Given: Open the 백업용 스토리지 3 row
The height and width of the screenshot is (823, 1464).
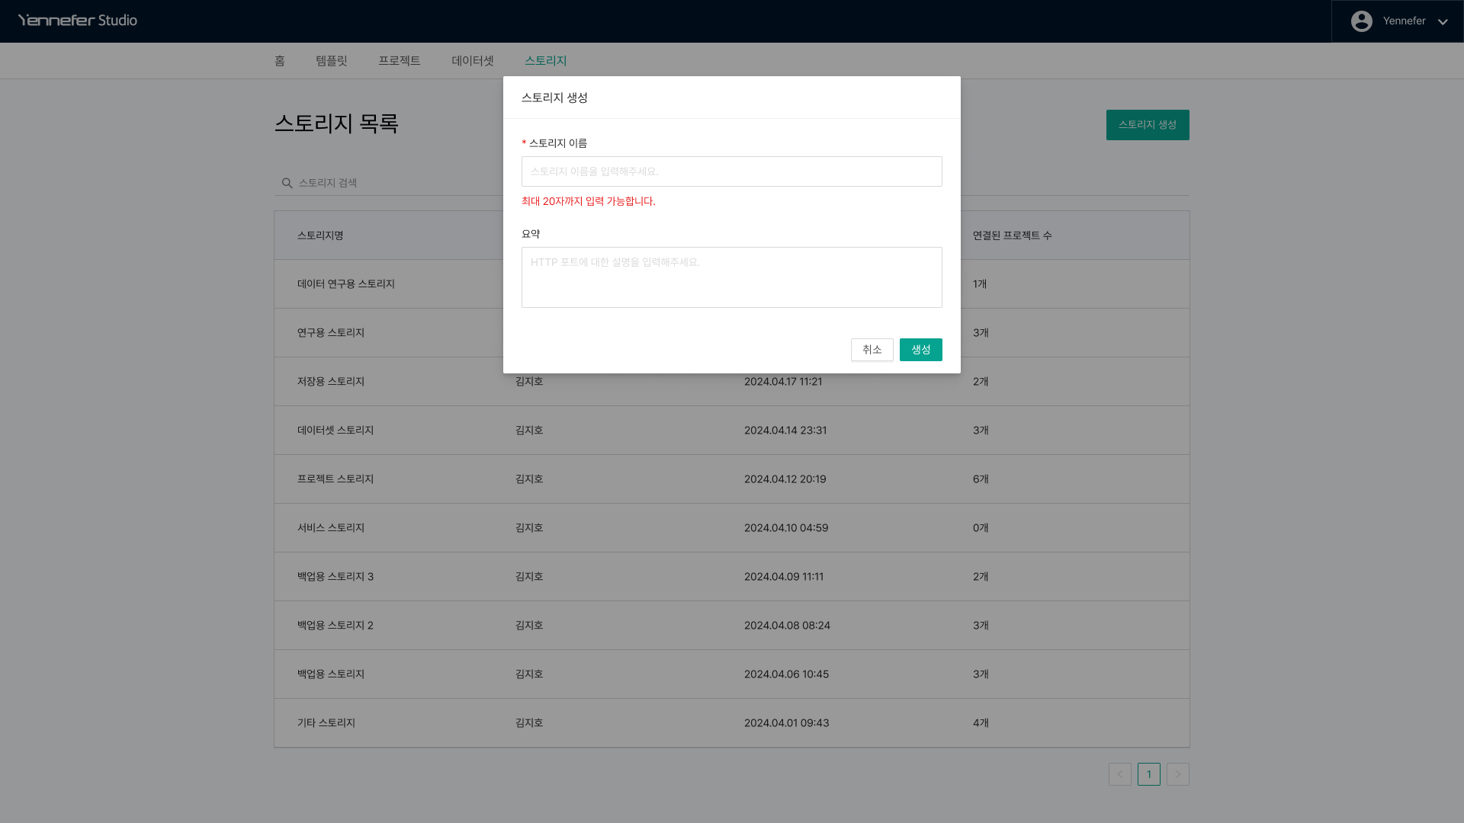Looking at the screenshot, I should pyautogui.click(x=335, y=577).
